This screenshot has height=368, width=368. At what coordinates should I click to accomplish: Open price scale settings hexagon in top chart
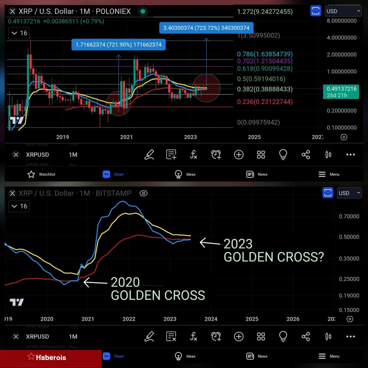pyautogui.click(x=344, y=137)
